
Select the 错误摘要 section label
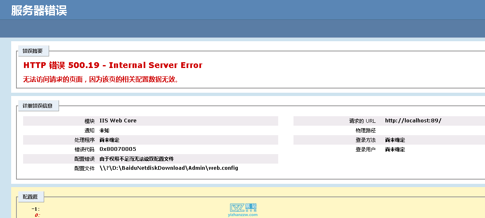tap(33, 51)
